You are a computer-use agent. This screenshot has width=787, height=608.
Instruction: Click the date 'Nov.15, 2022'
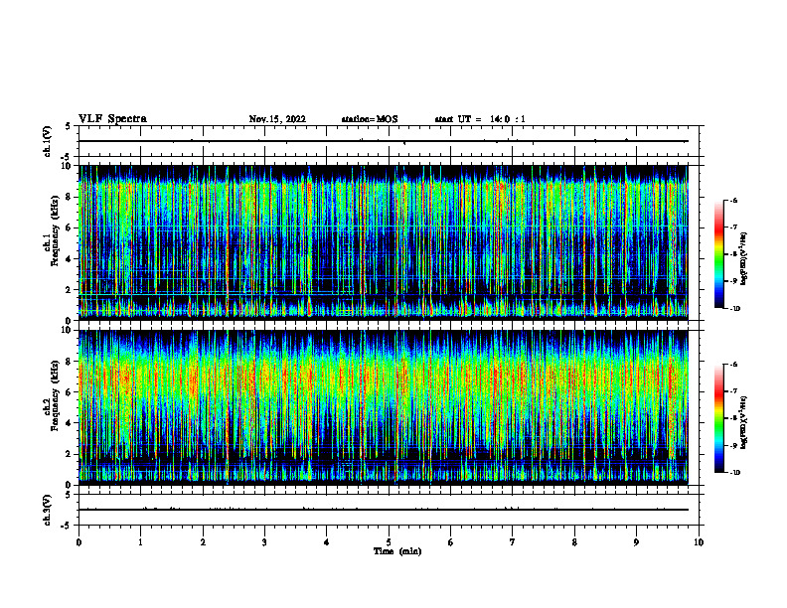tap(277, 119)
